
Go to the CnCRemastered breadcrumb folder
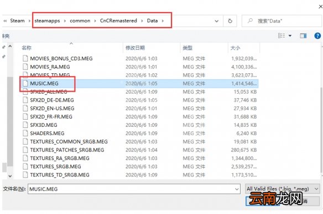(x=118, y=21)
